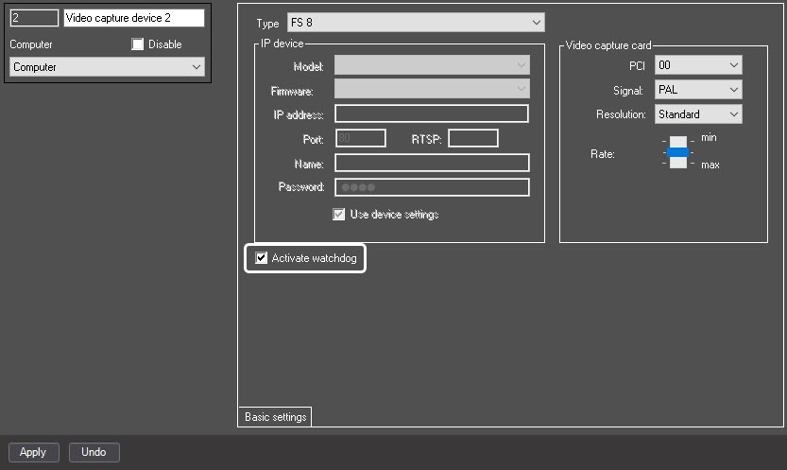The image size is (787, 470).
Task: Open the PCI dropdown
Action: click(698, 65)
